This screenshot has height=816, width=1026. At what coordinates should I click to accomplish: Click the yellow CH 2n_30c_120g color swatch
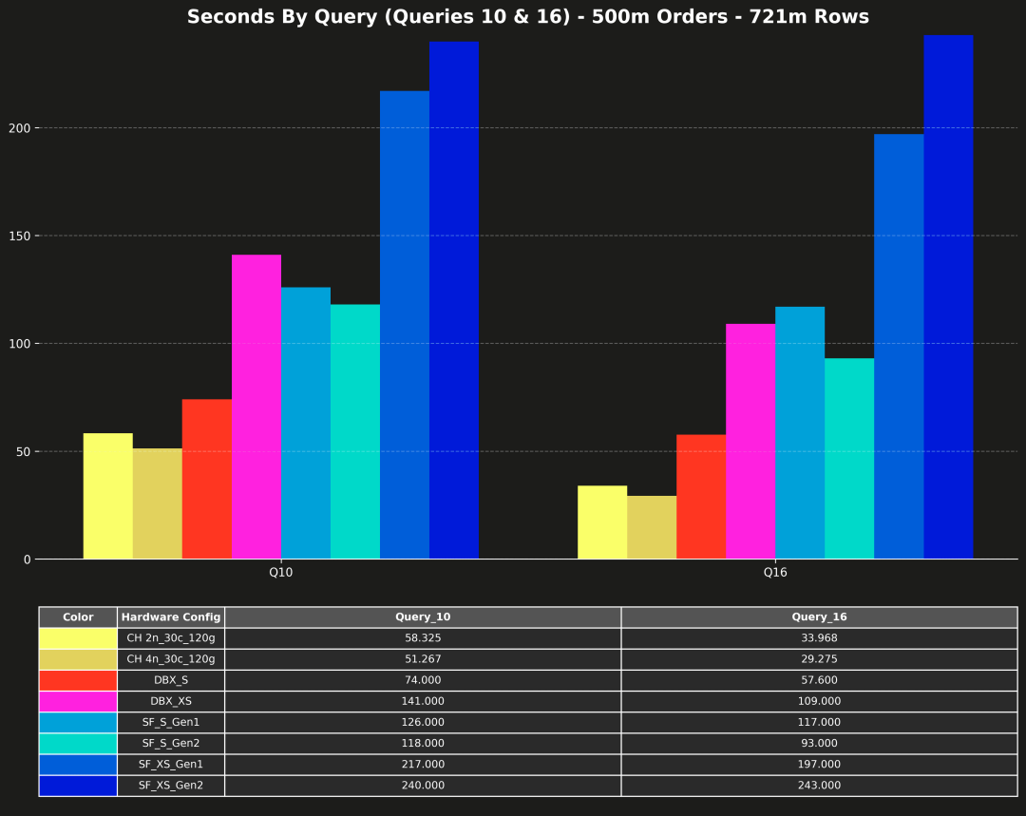click(78, 638)
